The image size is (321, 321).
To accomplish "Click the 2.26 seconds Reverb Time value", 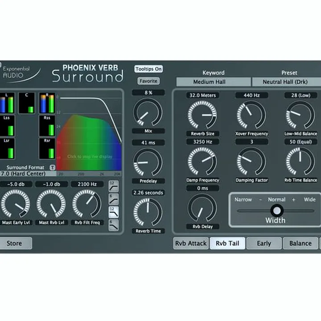I will point(148,193).
